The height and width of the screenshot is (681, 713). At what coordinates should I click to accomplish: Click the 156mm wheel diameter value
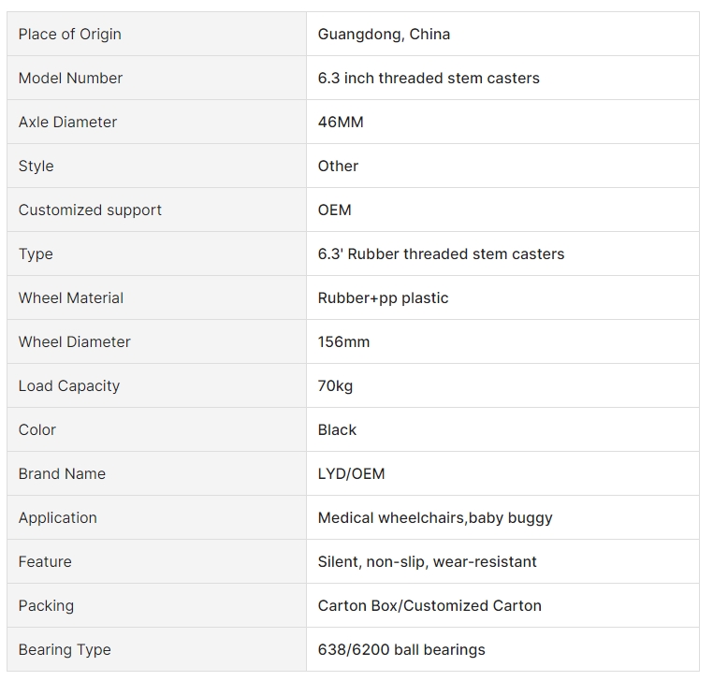tap(343, 341)
